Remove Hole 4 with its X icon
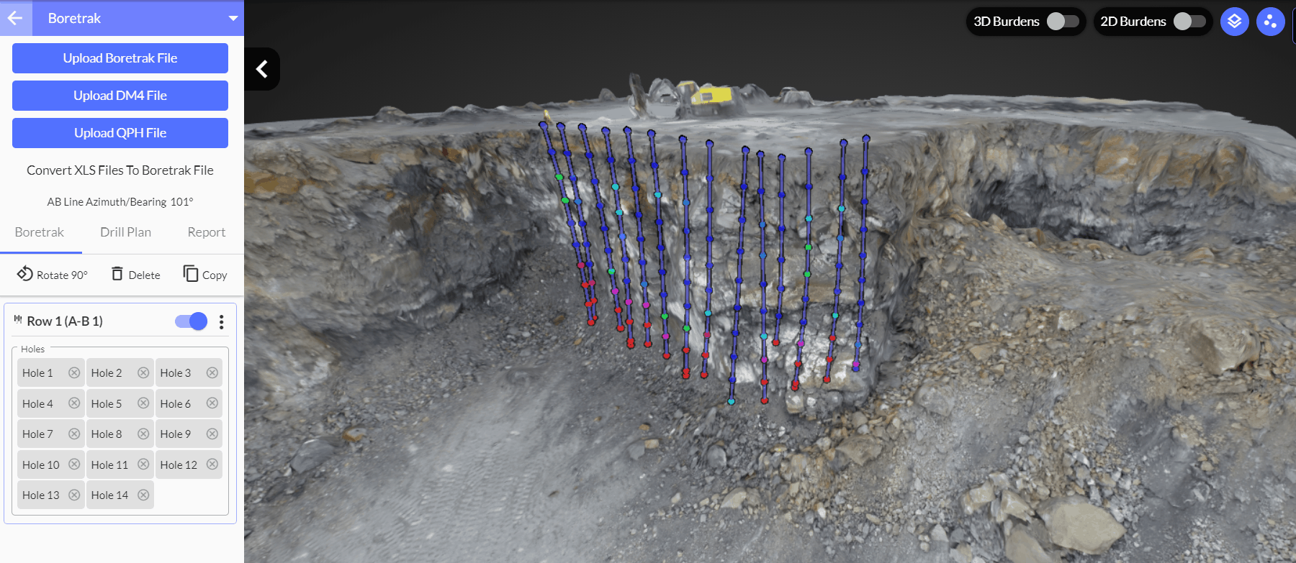Screen dimensions: 1296x563 [74, 403]
